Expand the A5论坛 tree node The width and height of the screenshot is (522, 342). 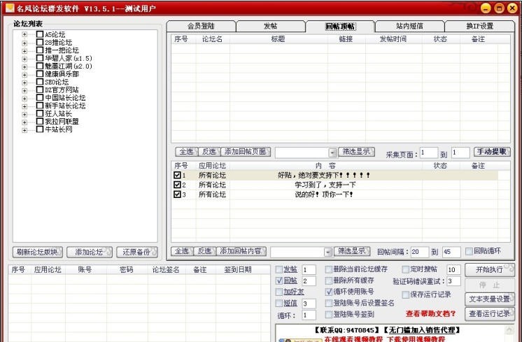[24, 34]
